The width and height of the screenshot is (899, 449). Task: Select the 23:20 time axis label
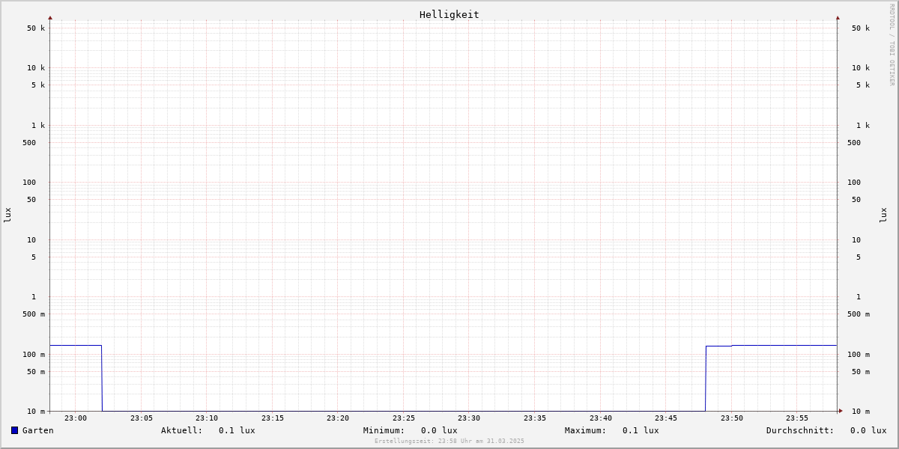(338, 418)
